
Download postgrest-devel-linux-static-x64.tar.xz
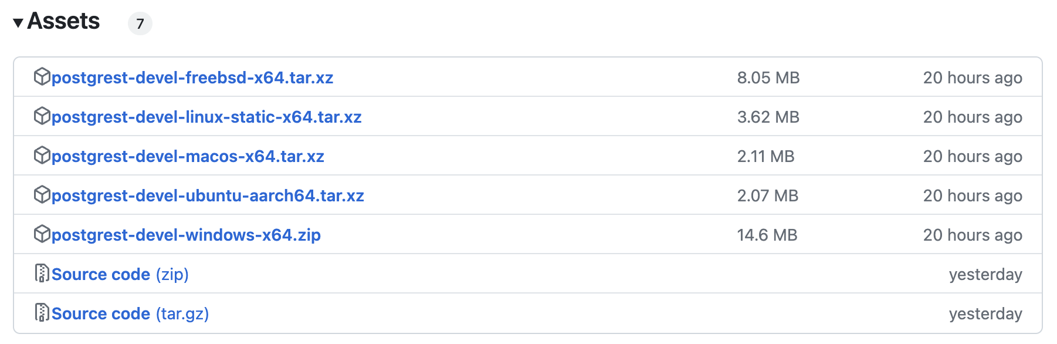pos(206,117)
